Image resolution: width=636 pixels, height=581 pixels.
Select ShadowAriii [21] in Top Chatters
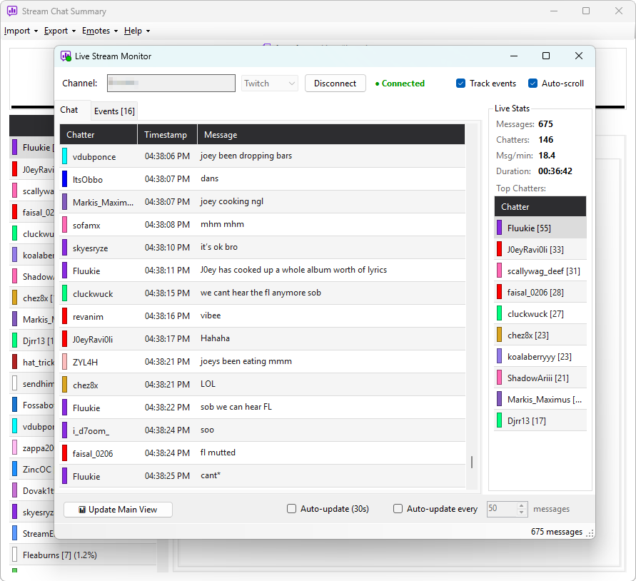click(x=540, y=378)
